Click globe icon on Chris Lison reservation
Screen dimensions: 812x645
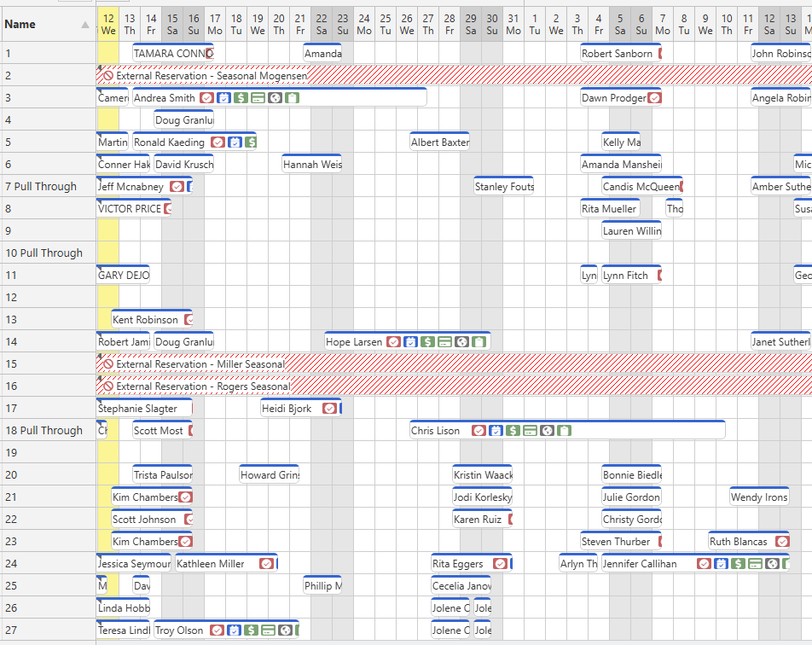tap(548, 431)
